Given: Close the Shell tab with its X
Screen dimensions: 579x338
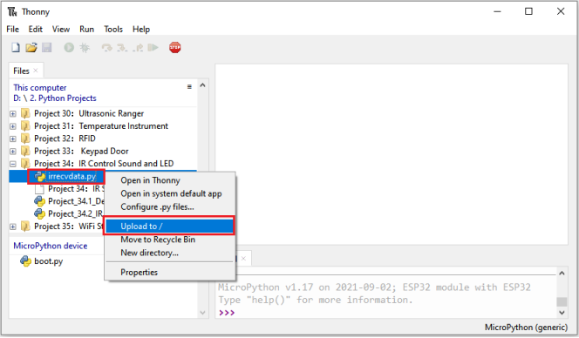Looking at the screenshot, I should click(243, 259).
